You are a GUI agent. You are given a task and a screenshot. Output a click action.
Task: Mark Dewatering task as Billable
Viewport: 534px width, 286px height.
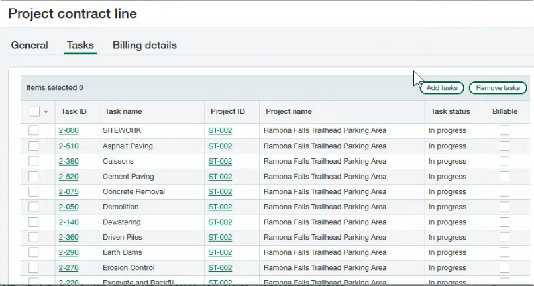coord(504,222)
